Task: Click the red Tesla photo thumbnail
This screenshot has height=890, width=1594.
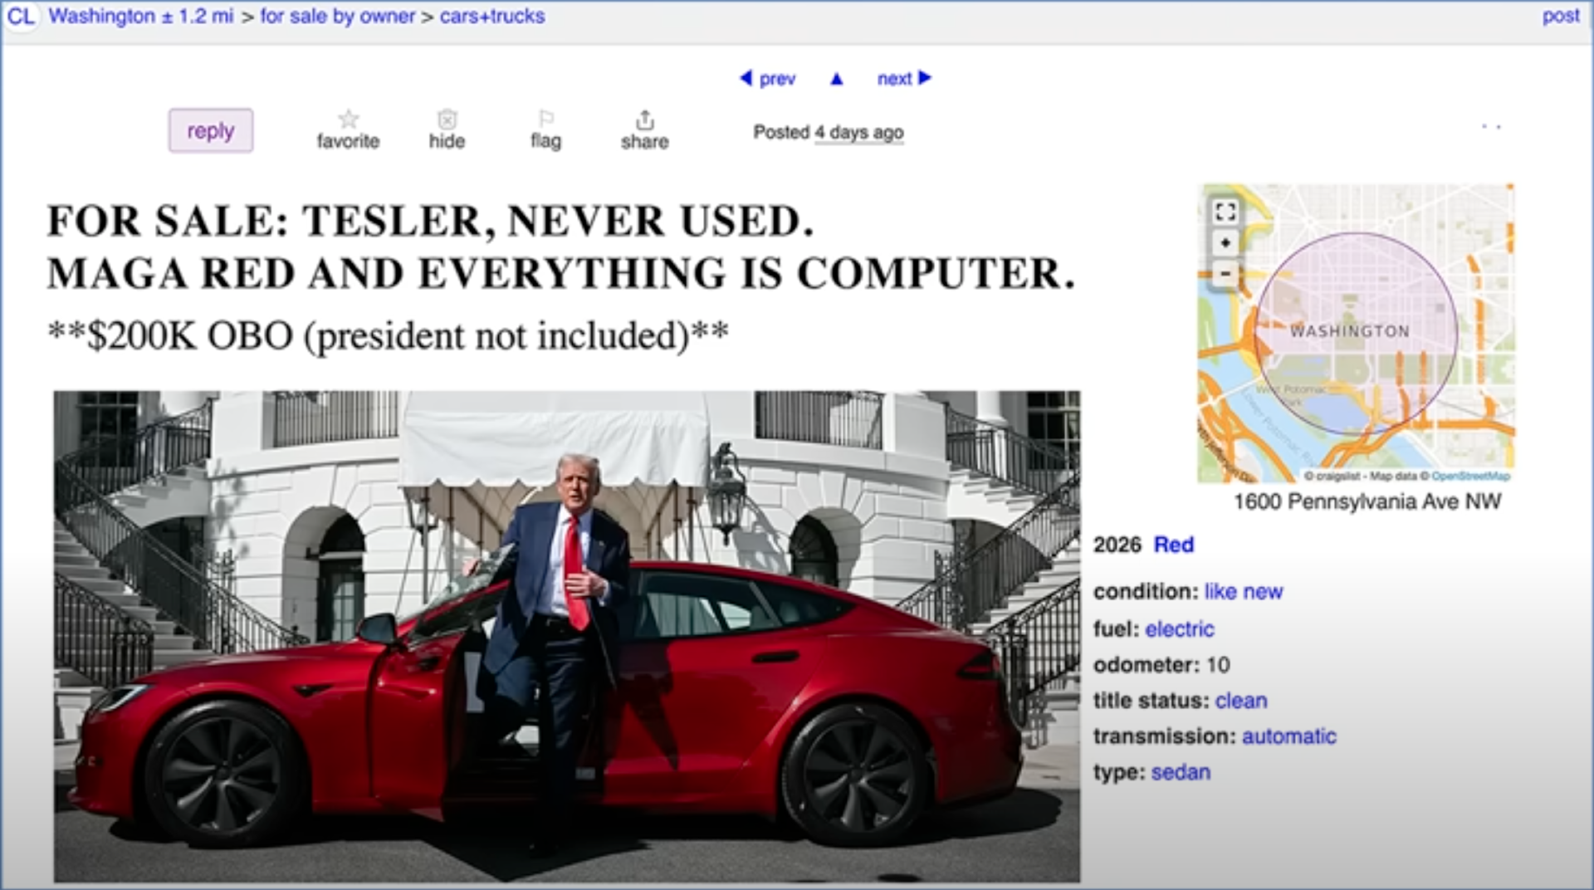Action: pos(567,637)
